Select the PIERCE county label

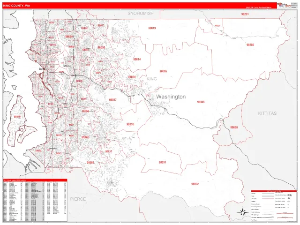(78, 199)
